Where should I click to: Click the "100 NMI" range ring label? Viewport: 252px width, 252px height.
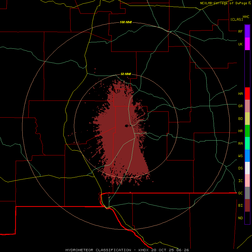pos(126,22)
